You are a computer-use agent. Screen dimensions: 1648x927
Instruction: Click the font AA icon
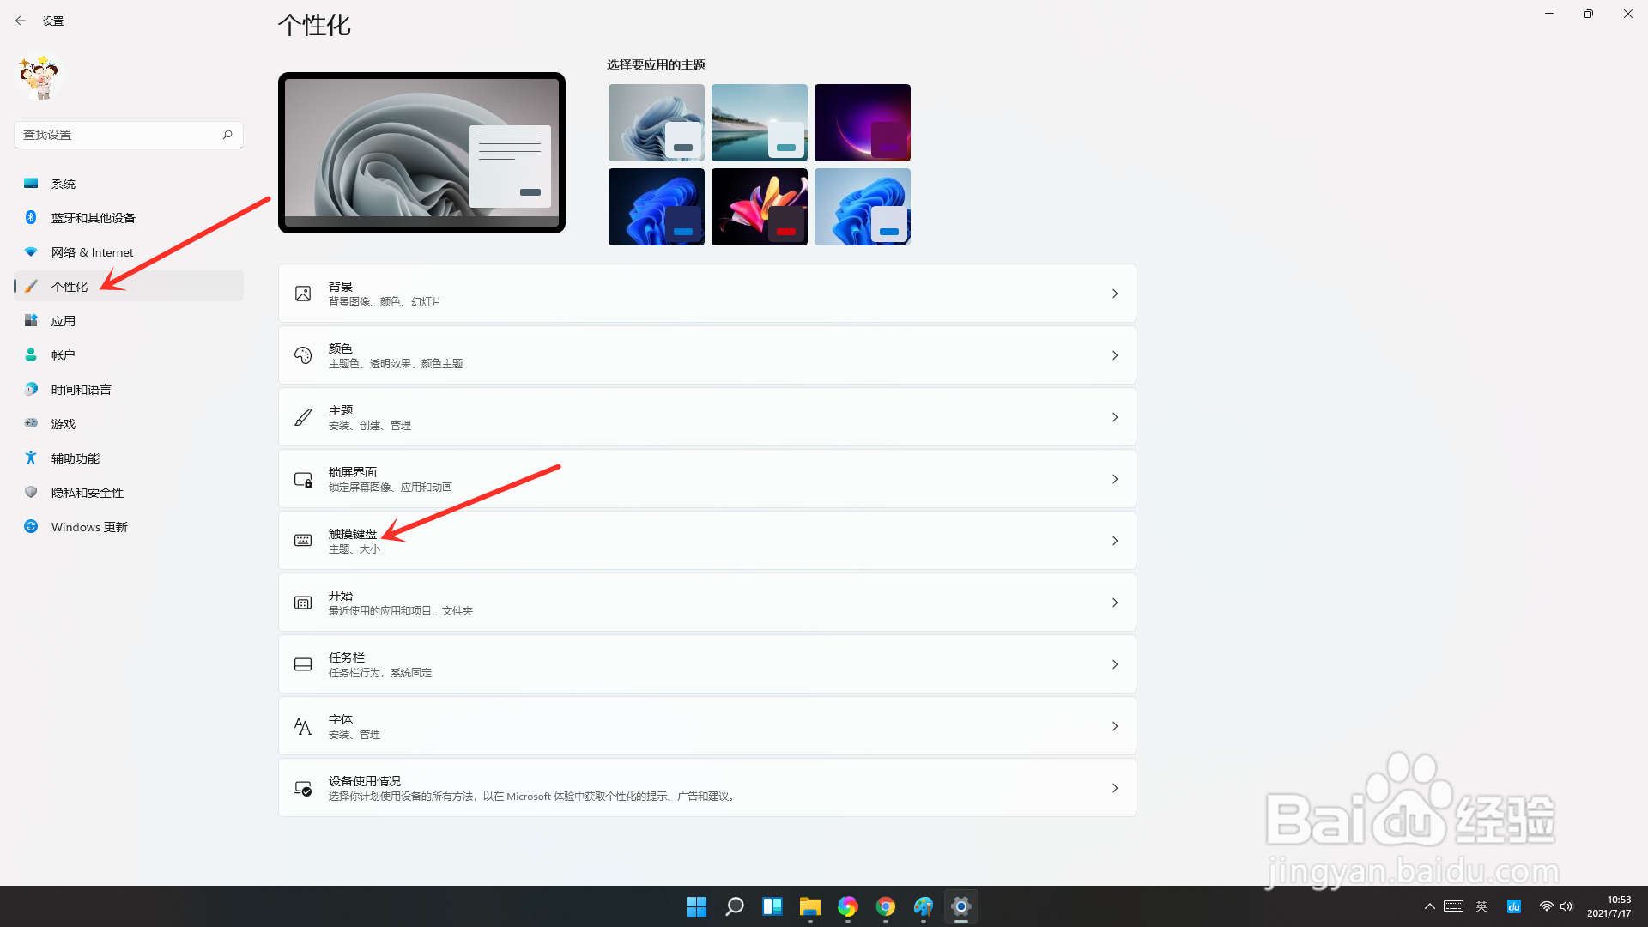pos(303,726)
